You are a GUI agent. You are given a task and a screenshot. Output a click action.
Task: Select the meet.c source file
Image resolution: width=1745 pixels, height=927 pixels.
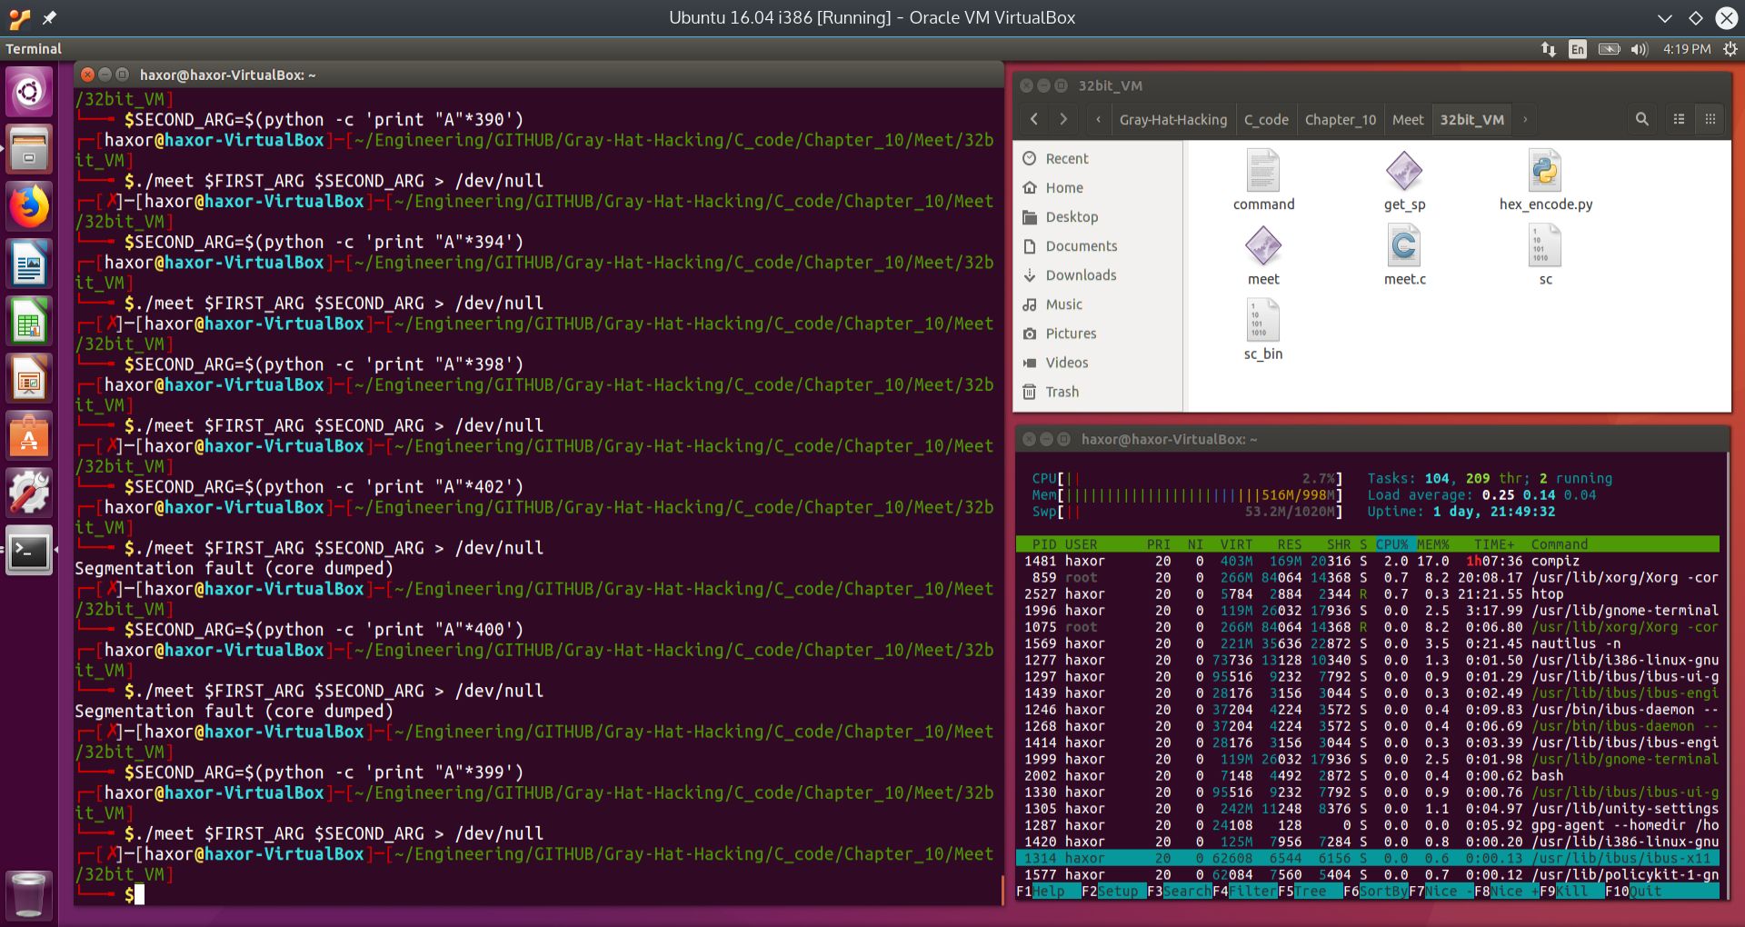click(1404, 245)
